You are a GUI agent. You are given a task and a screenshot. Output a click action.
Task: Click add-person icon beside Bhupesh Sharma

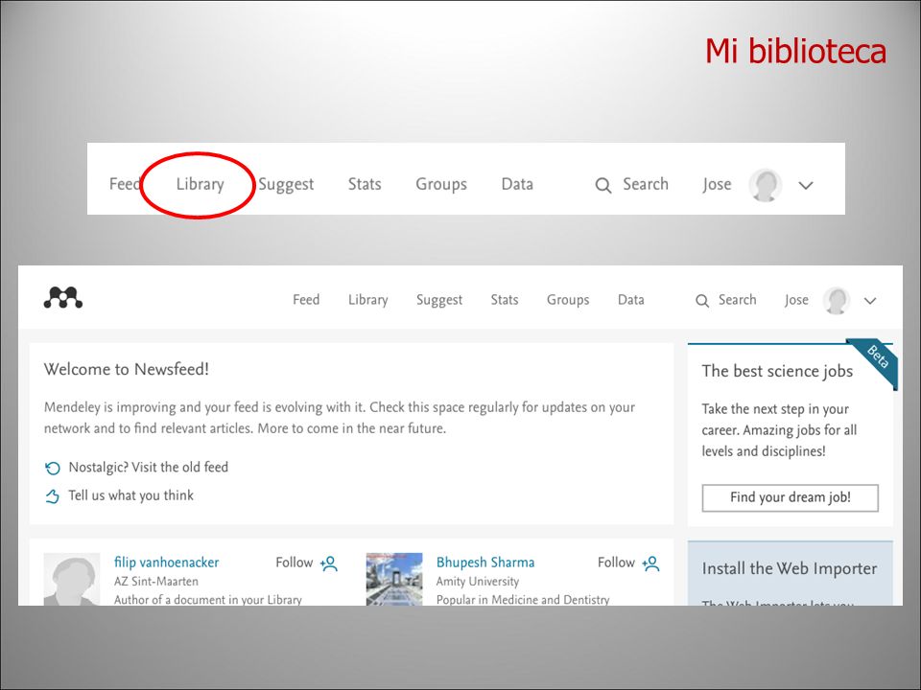click(x=650, y=563)
